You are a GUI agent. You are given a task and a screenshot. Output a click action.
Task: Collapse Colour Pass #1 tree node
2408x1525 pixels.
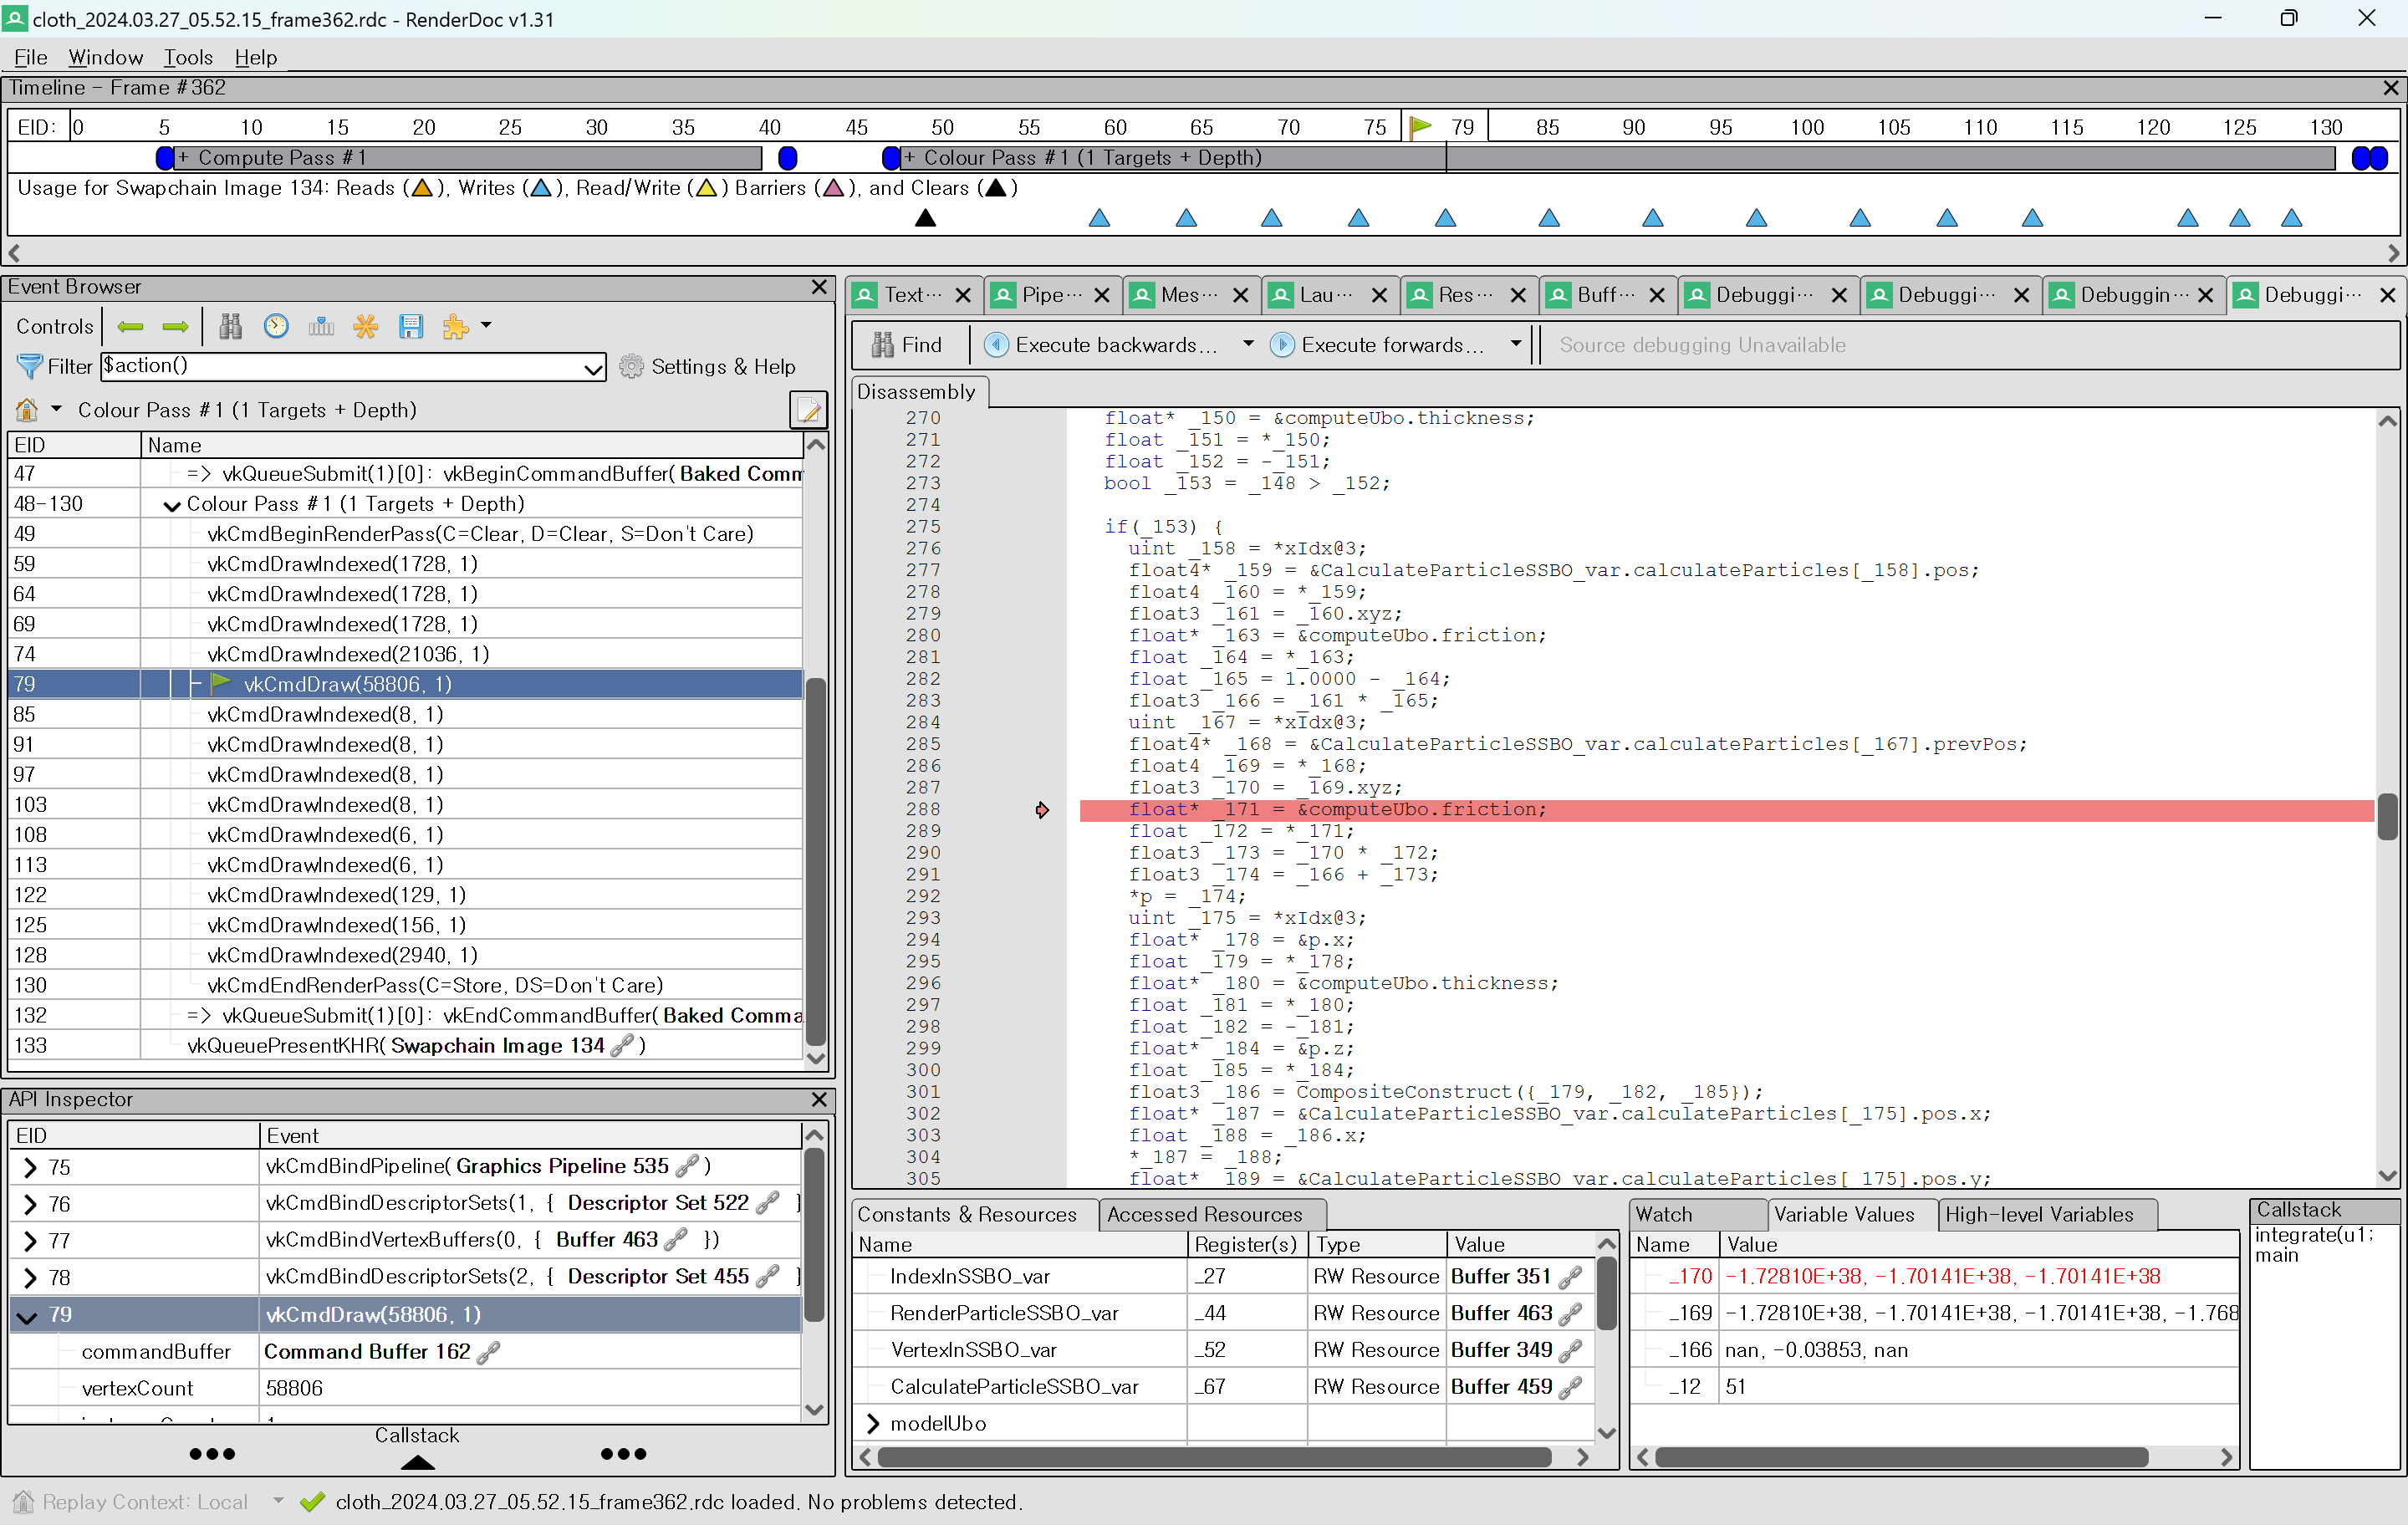(x=172, y=505)
